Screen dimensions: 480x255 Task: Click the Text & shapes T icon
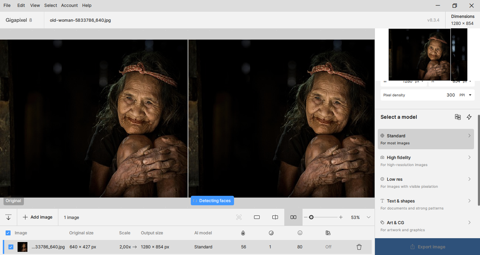pos(382,201)
